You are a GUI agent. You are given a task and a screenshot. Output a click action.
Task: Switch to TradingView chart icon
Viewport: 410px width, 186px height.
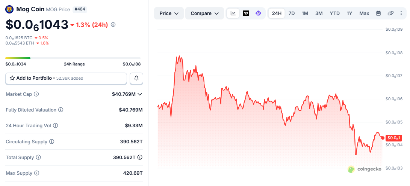pyautogui.click(x=246, y=13)
